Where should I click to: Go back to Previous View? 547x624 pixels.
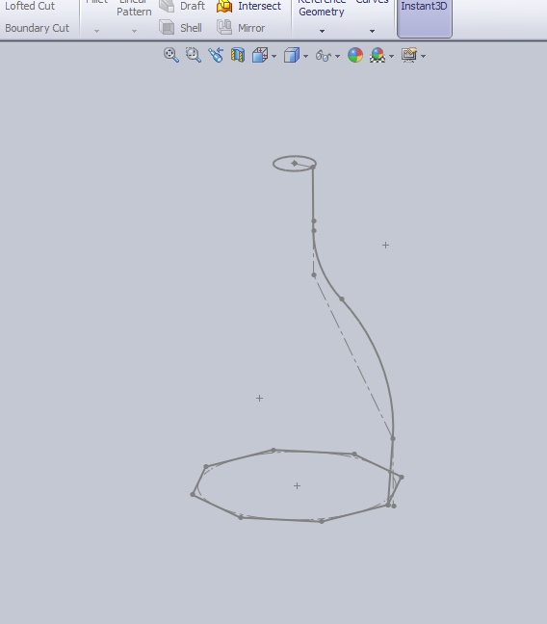tap(216, 55)
